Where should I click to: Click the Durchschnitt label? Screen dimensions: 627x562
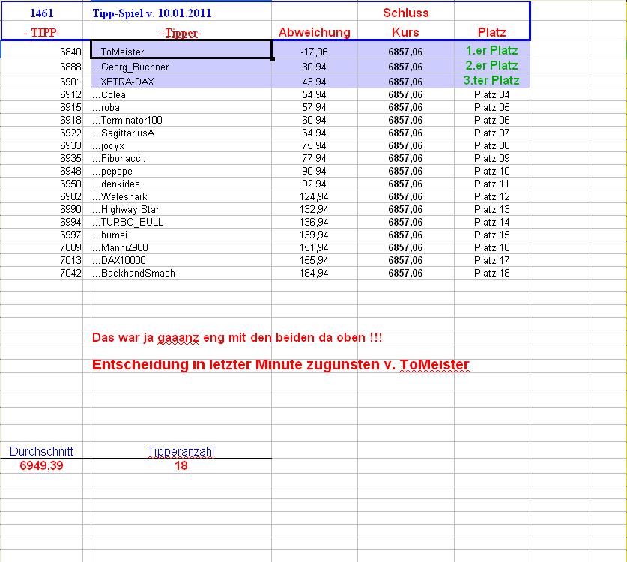tap(42, 451)
